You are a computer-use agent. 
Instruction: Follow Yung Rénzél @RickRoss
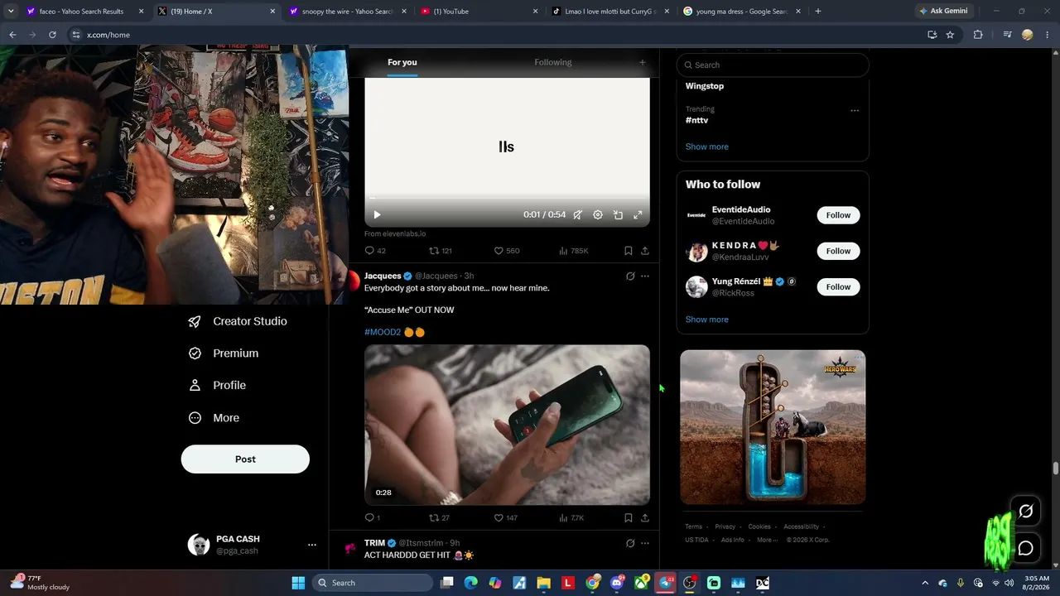[x=838, y=286]
